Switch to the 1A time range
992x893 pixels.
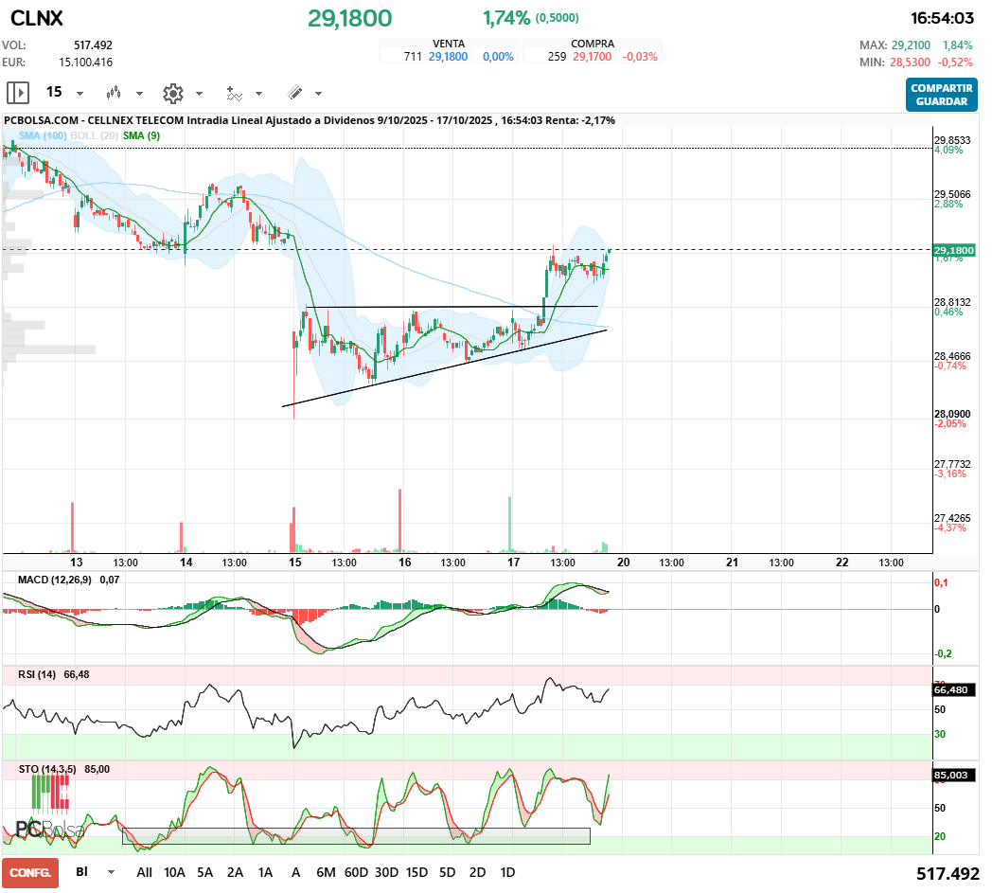click(x=265, y=872)
